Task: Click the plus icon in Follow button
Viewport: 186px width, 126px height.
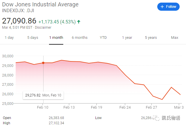Action: pos(162,7)
